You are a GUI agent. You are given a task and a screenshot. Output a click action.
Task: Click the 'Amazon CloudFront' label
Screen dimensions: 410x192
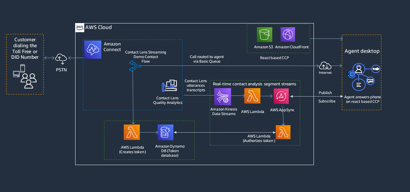click(x=292, y=47)
